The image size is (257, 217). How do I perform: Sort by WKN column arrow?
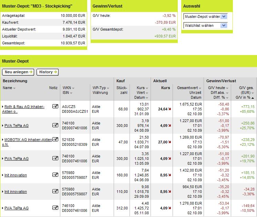pos(73,88)
